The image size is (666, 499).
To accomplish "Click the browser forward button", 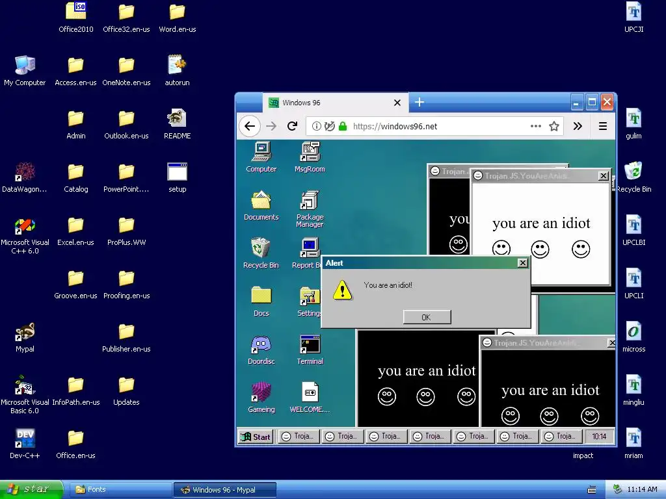I will pyautogui.click(x=271, y=126).
